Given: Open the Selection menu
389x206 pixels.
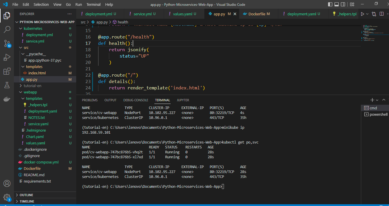Looking at the screenshot, I should click(x=41, y=4).
